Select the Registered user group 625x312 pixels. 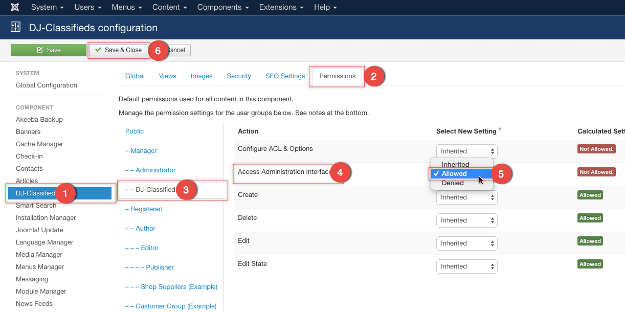[144, 209]
